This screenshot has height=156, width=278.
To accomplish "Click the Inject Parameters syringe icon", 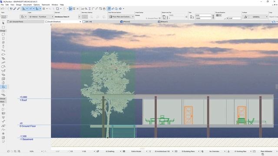I will coord(18,9).
